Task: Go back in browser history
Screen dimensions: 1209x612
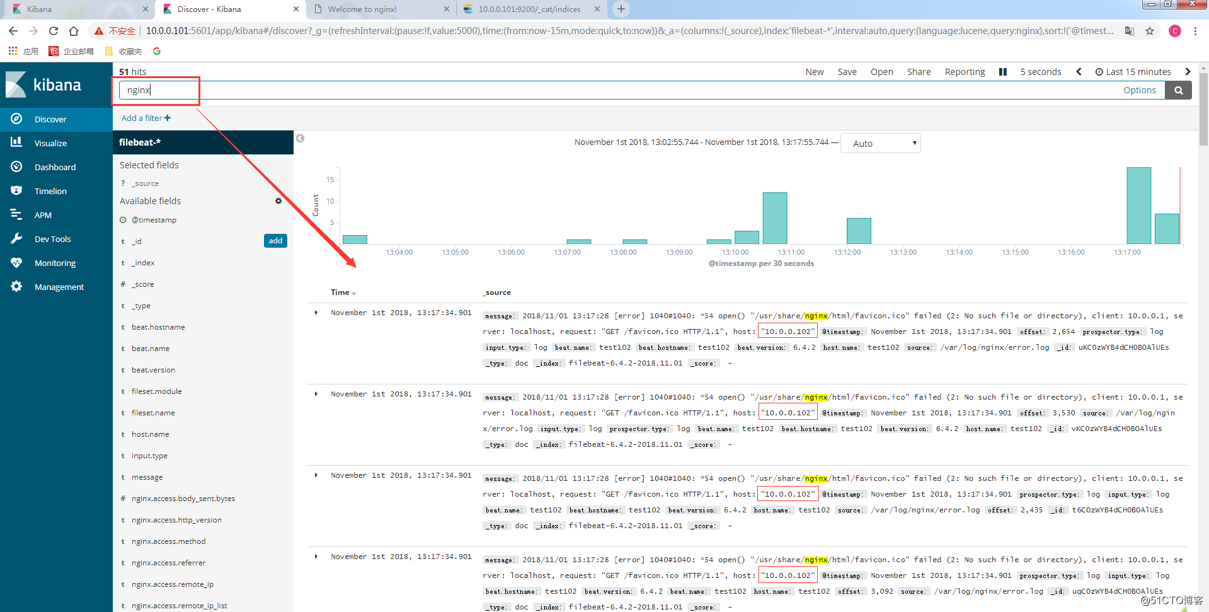Action: 13,31
